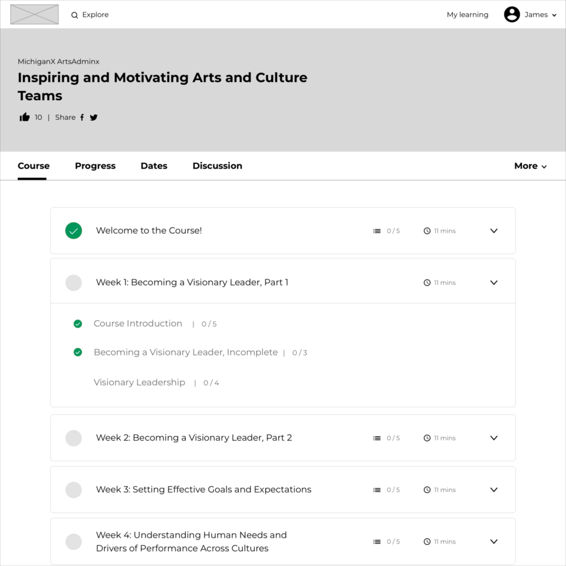Share the course on Twitter
Screen dimensions: 566x566
[x=94, y=117]
